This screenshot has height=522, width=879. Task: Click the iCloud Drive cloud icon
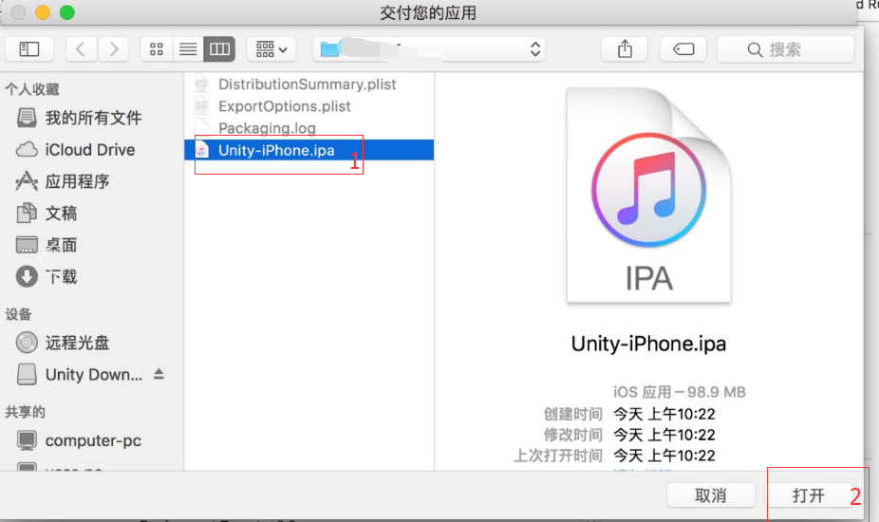pyautogui.click(x=27, y=150)
